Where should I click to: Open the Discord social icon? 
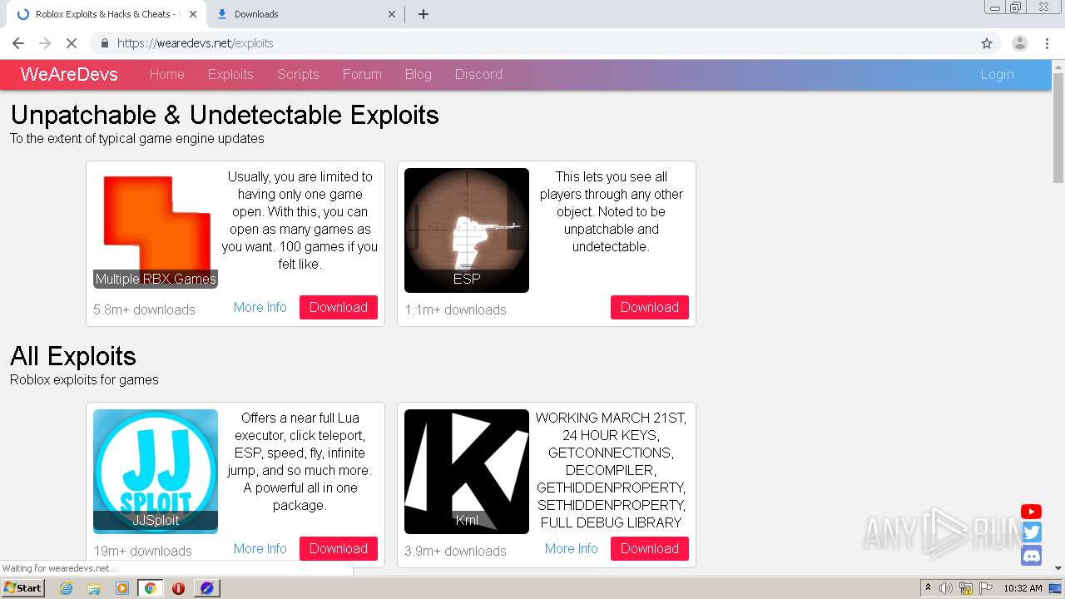coord(1032,556)
